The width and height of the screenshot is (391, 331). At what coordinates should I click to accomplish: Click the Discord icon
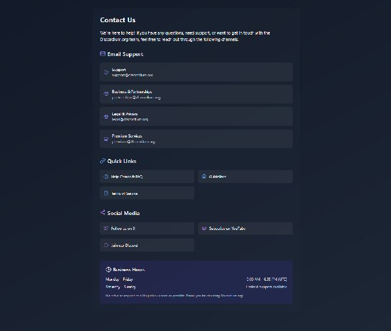(106, 246)
